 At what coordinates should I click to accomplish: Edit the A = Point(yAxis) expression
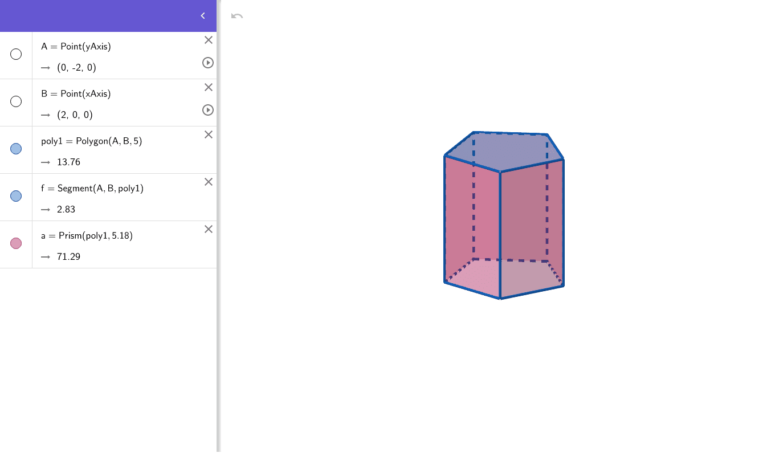coord(77,46)
